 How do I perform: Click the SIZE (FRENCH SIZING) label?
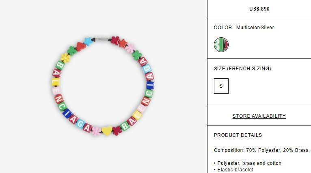point(242,69)
